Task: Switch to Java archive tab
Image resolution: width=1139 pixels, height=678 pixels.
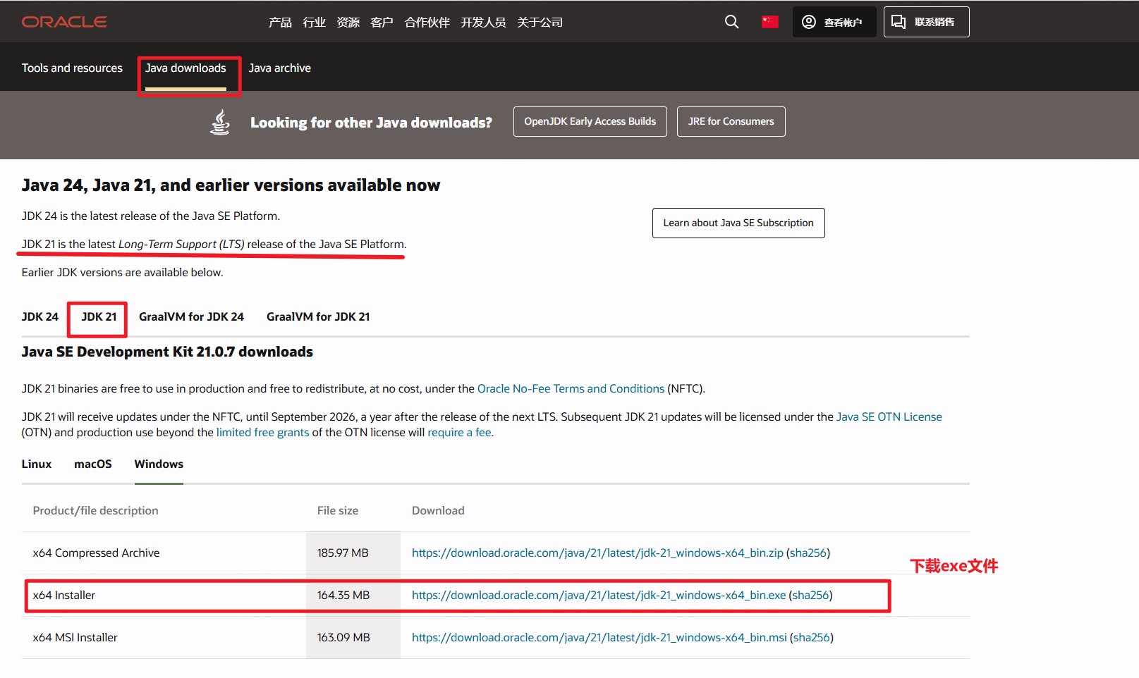Action: [279, 68]
